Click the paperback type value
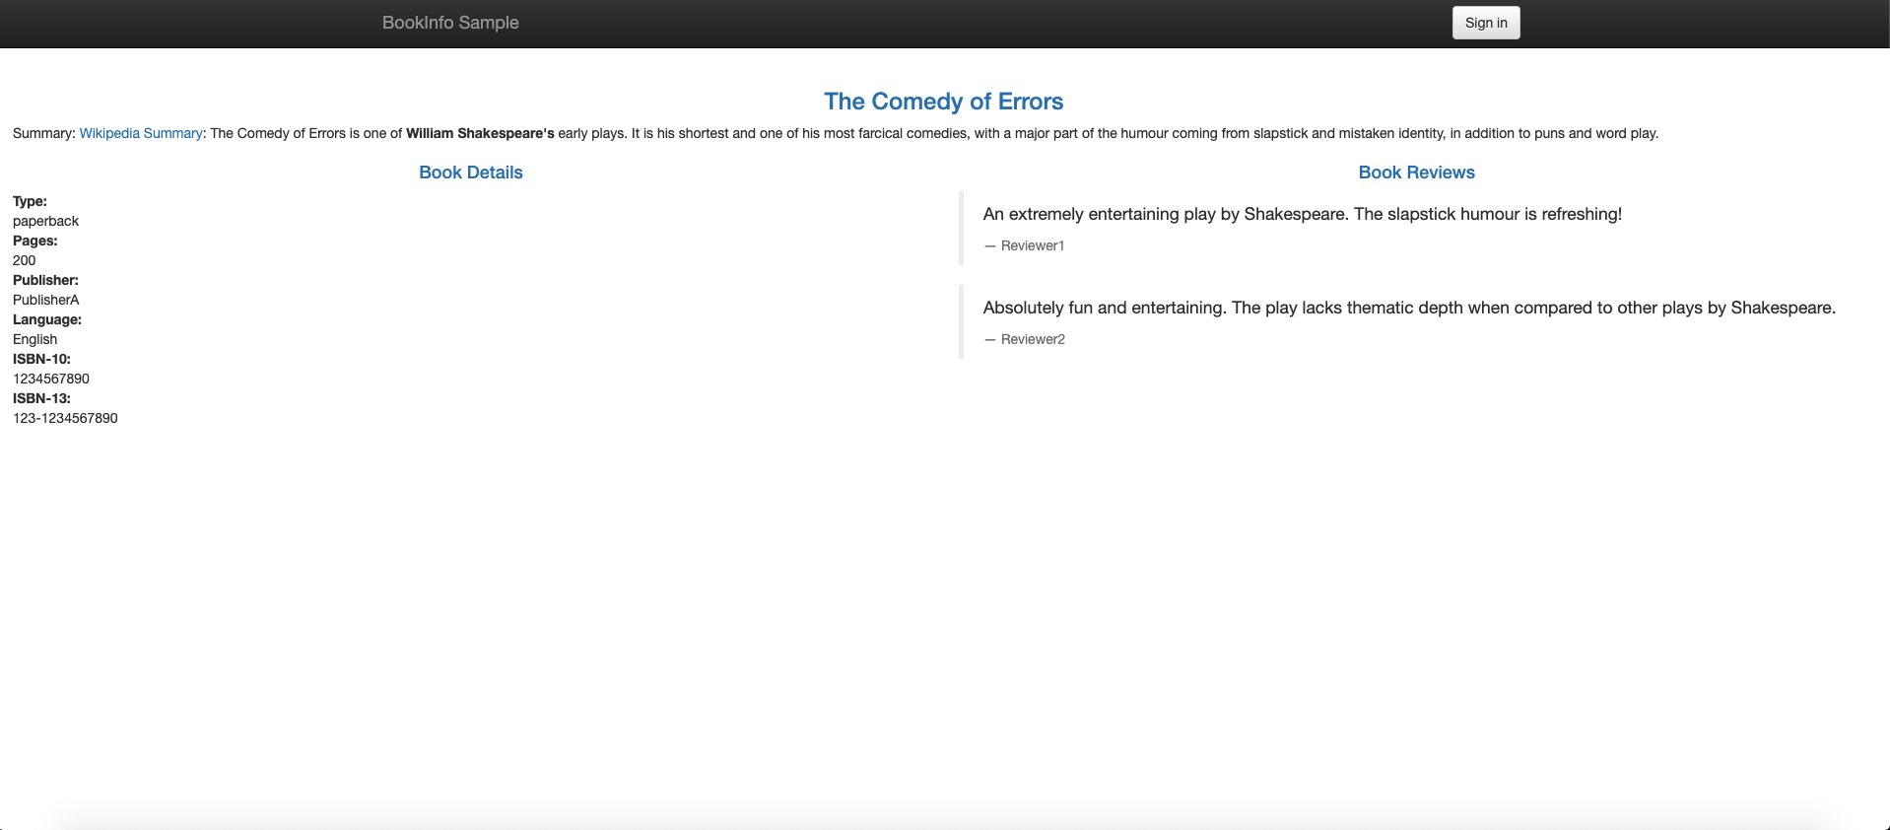This screenshot has height=830, width=1890. [x=45, y=221]
